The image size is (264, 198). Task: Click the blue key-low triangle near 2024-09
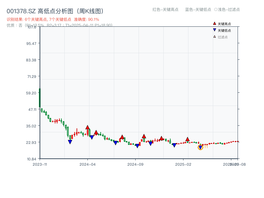point(137,146)
